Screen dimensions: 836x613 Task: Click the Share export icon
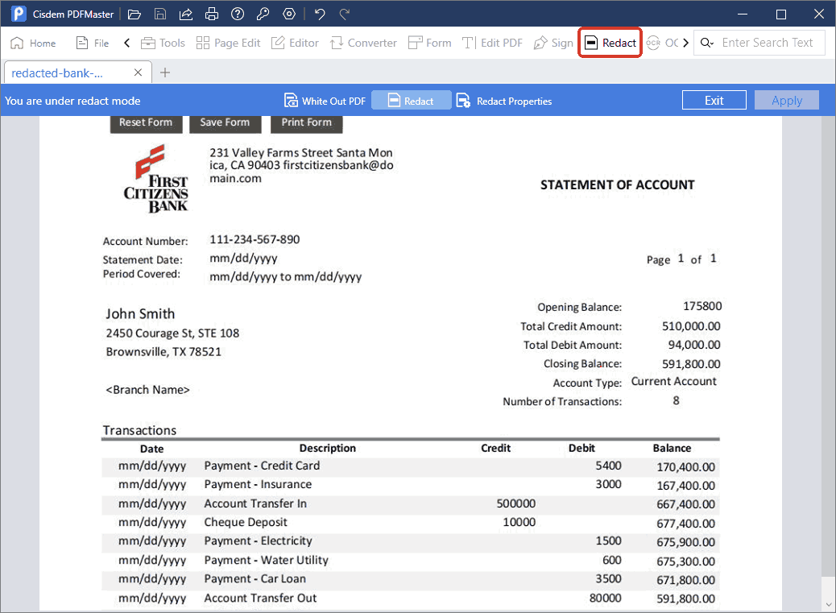point(185,14)
